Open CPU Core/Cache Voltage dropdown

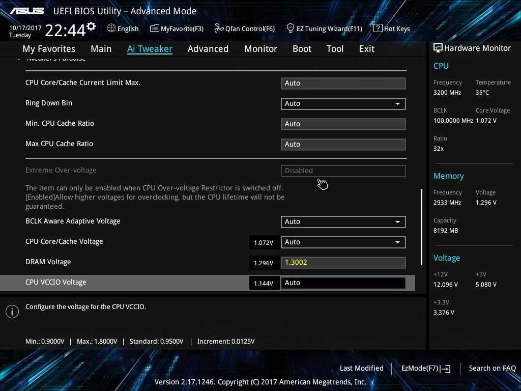point(343,242)
